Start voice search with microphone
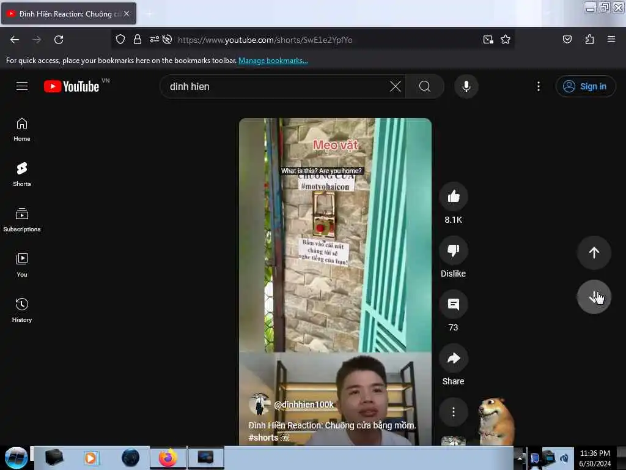 (x=466, y=86)
